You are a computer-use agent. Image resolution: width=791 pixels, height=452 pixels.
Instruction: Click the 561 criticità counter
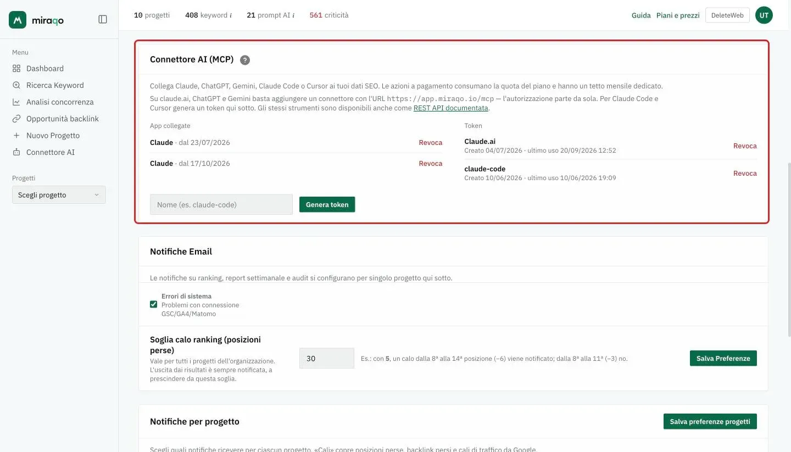pyautogui.click(x=329, y=15)
